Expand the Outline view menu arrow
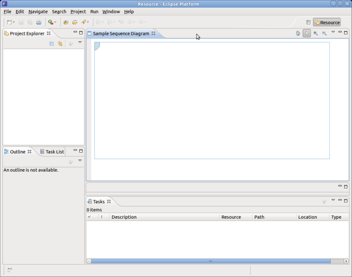This screenshot has width=352, height=277. click(80, 161)
